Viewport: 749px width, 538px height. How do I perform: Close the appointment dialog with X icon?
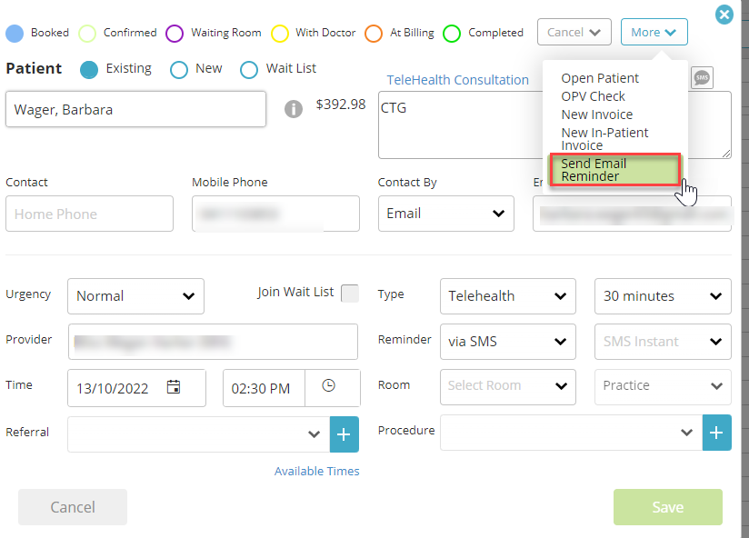(724, 15)
